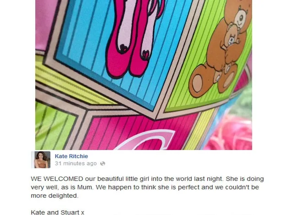This screenshot has width=286, height=215.
Task: Click the globe public privacy icon
Action: point(103,164)
